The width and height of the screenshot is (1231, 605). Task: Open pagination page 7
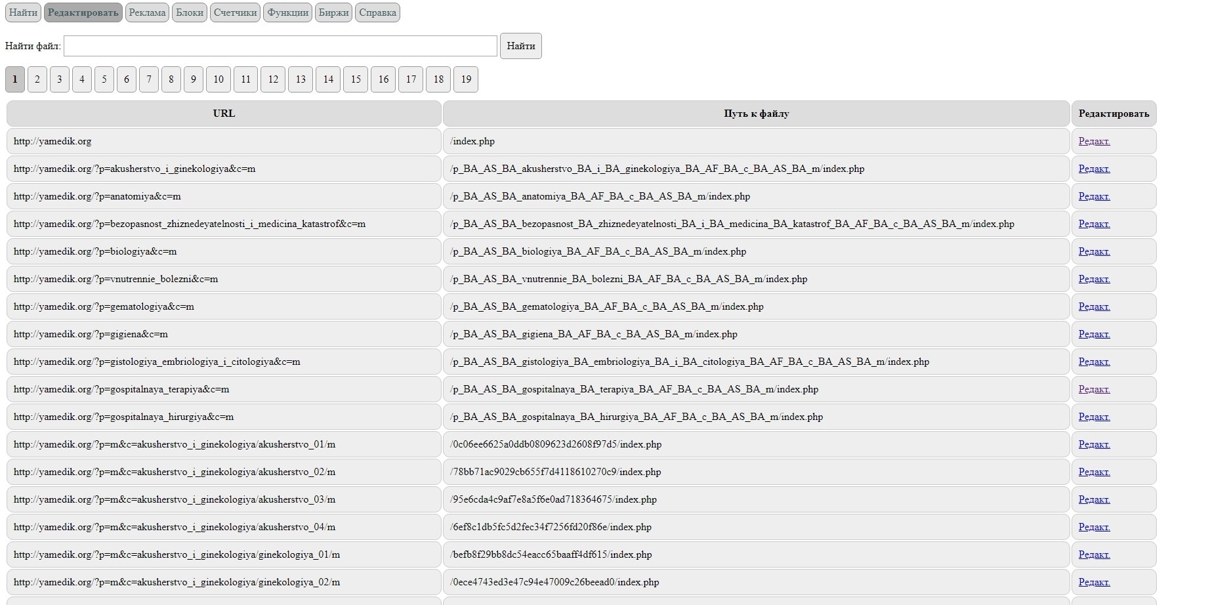(x=149, y=79)
